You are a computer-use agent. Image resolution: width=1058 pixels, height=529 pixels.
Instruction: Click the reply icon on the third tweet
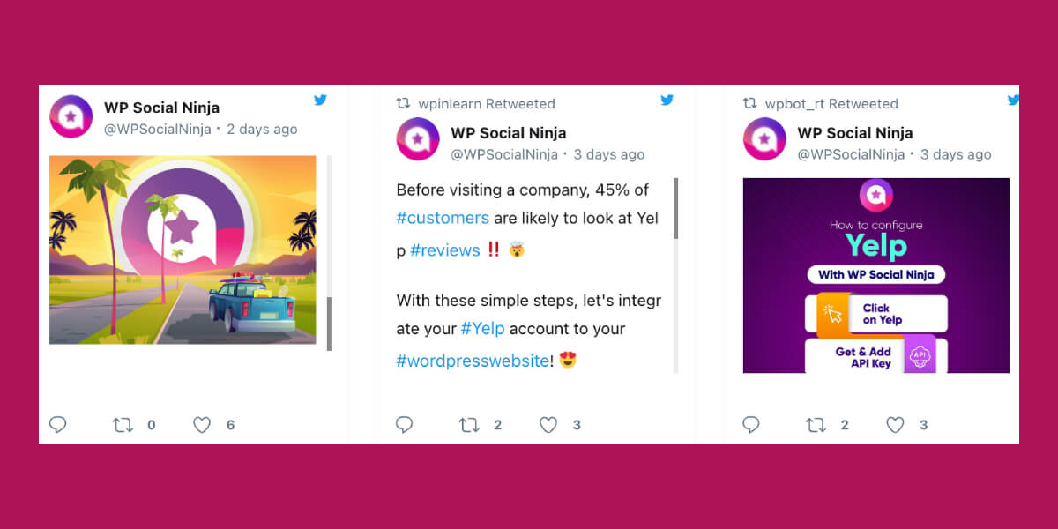click(750, 425)
